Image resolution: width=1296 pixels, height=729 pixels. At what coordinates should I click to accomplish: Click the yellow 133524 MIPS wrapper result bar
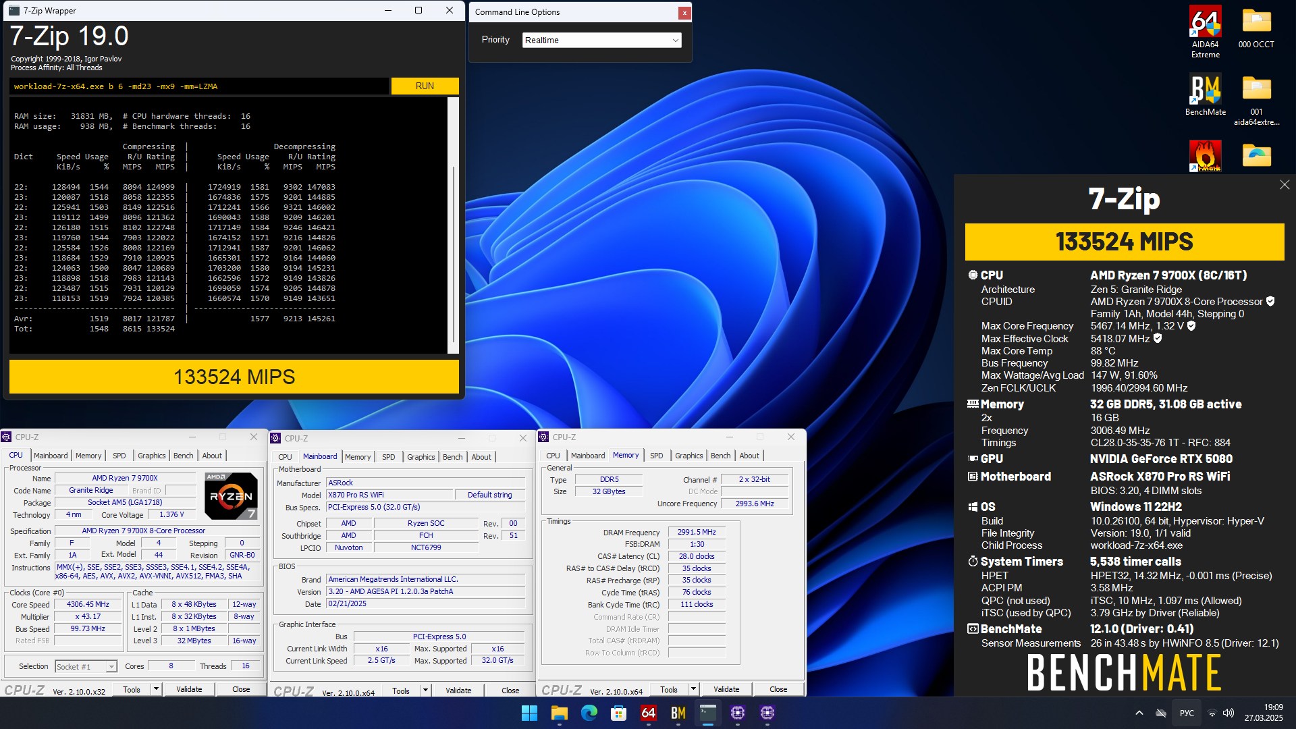tap(234, 377)
